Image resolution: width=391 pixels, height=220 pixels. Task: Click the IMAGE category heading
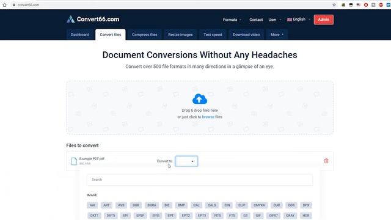[x=92, y=195]
